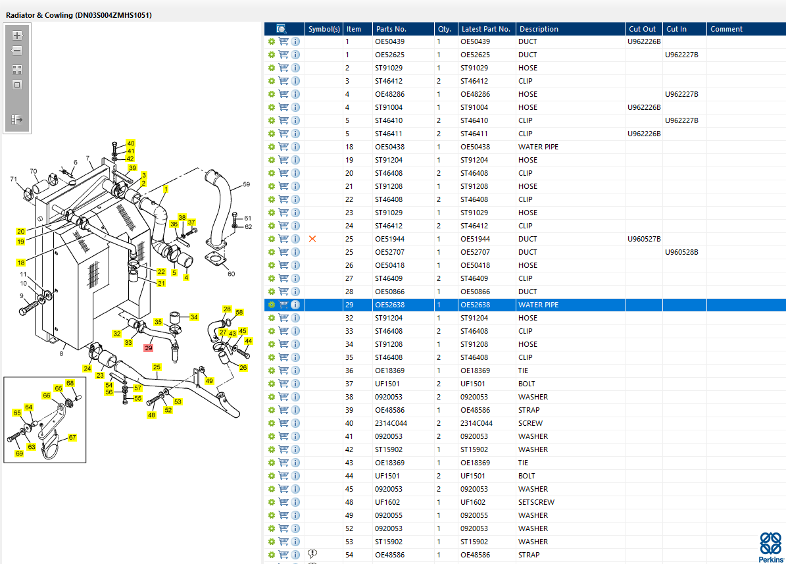Click the Cut In column header

pos(684,29)
